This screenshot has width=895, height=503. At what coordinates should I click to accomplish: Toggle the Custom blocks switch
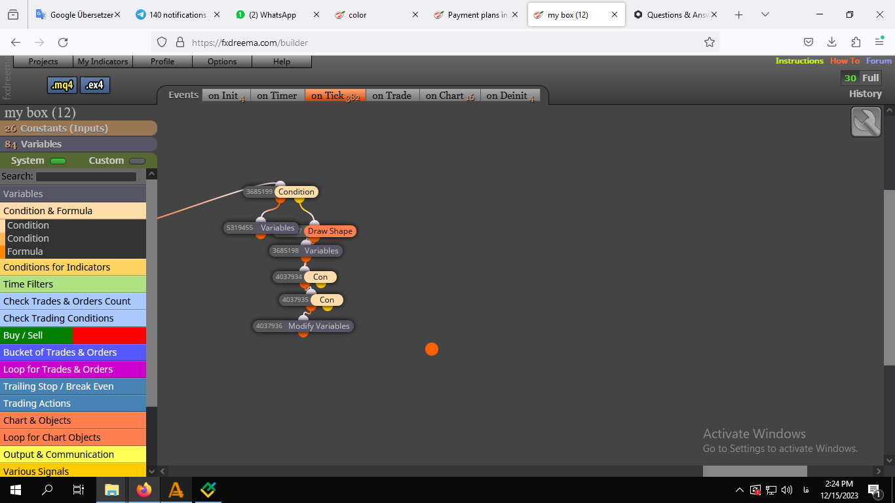point(138,161)
